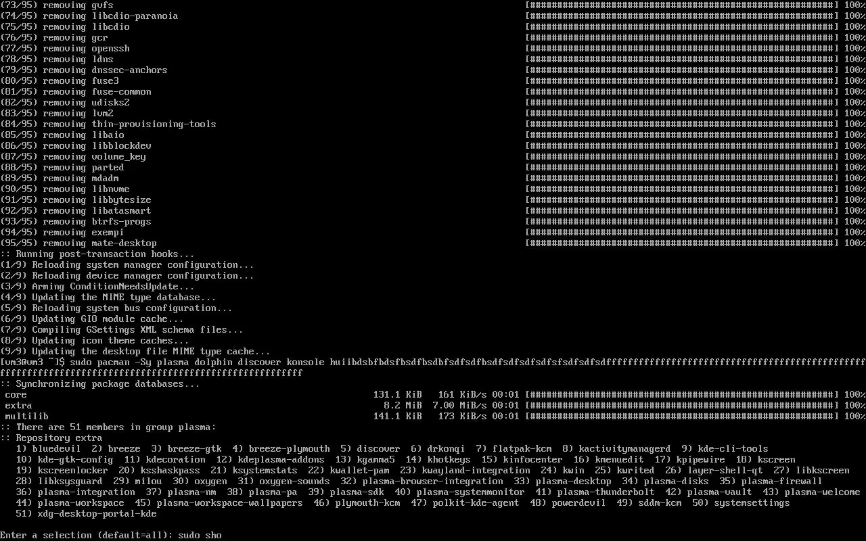Select the 'removing btrfs-progs' line
The image size is (866, 541).
coord(76,221)
